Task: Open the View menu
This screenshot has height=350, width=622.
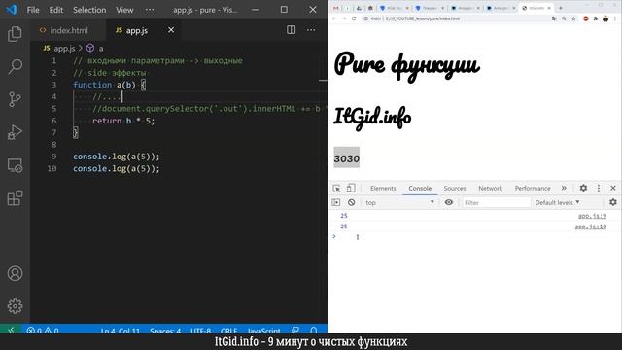Action: pyautogui.click(x=124, y=10)
